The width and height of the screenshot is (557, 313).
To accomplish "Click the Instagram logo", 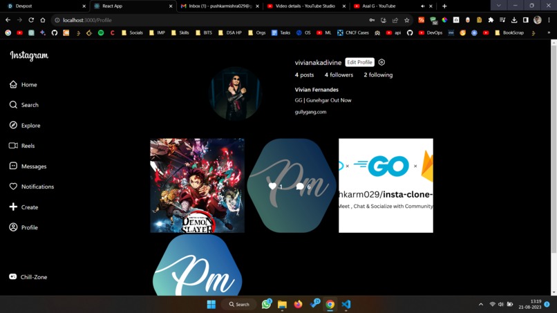I will coord(29,55).
